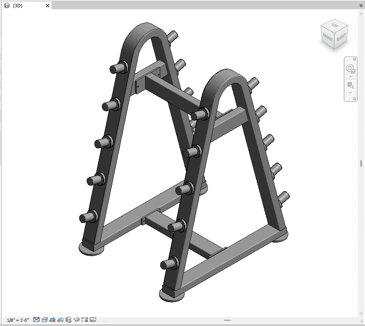Screen dimensions: 365x326
Task: Toggle Show Crop Region visibility
Action: tap(60, 320)
